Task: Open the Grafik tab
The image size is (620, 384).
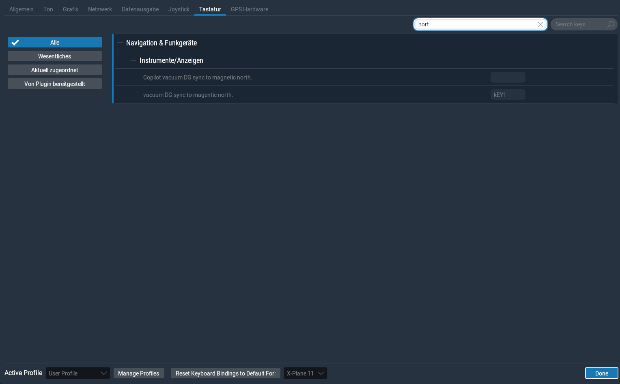Action: 70,9
